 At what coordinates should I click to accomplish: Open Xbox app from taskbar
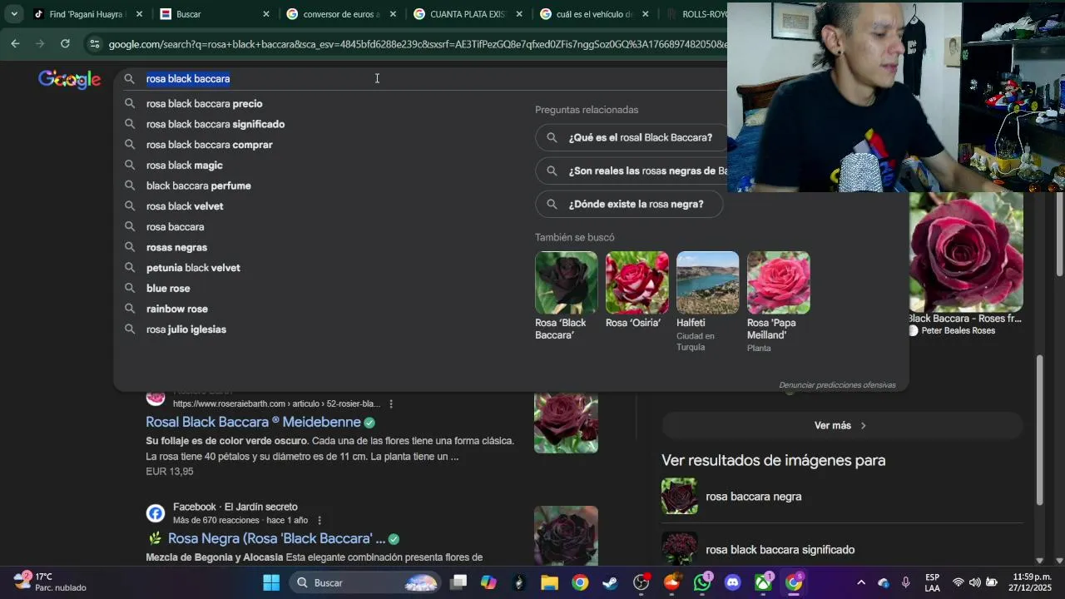tap(763, 582)
